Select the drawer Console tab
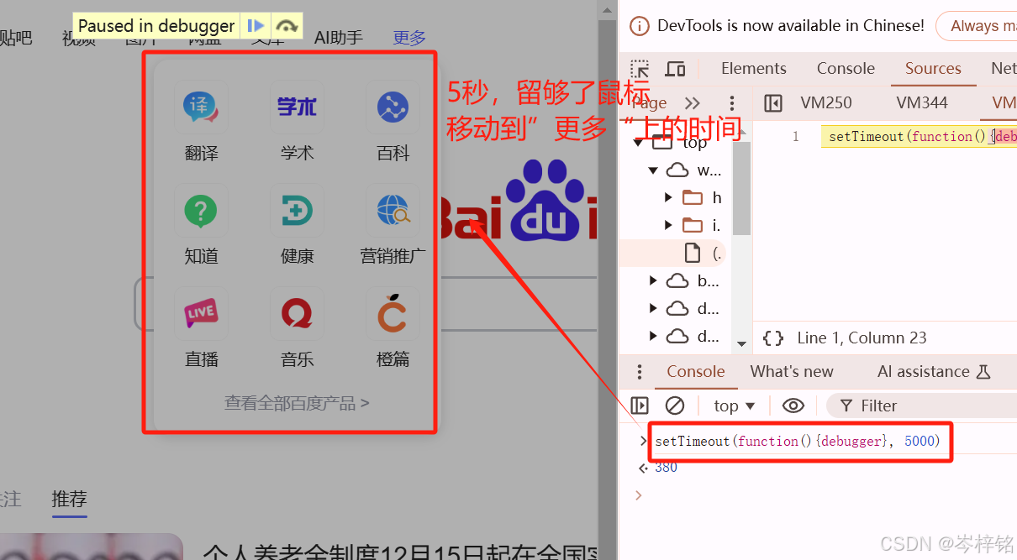Image resolution: width=1017 pixels, height=560 pixels. click(696, 372)
